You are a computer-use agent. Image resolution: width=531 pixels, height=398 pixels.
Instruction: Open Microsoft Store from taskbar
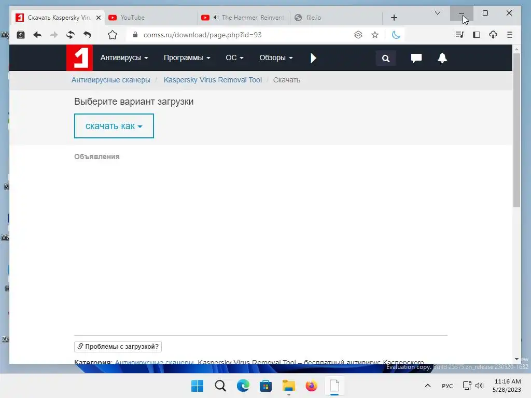[265, 386]
